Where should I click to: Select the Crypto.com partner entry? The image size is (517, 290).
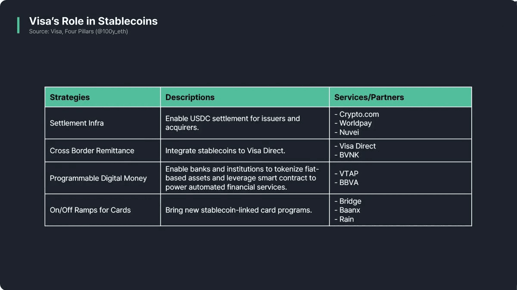[x=359, y=114]
